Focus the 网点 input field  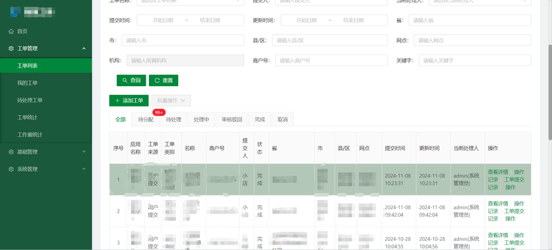coord(473,41)
